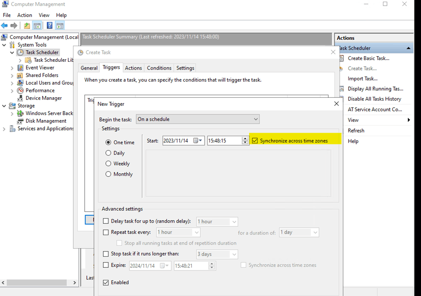Expand the Event Viewer tree node
The height and width of the screenshot is (296, 421).
coord(12,68)
